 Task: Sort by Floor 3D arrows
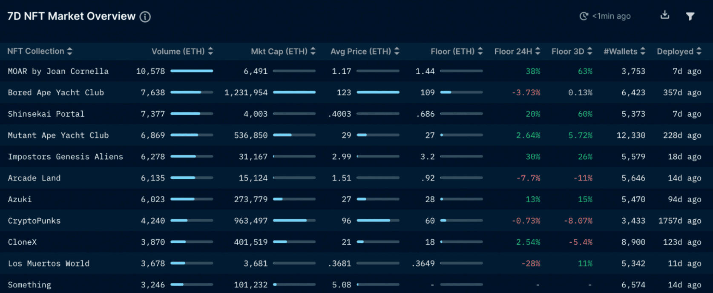coord(589,52)
